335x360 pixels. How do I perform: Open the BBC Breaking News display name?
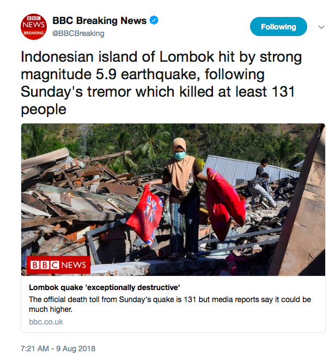(99, 21)
